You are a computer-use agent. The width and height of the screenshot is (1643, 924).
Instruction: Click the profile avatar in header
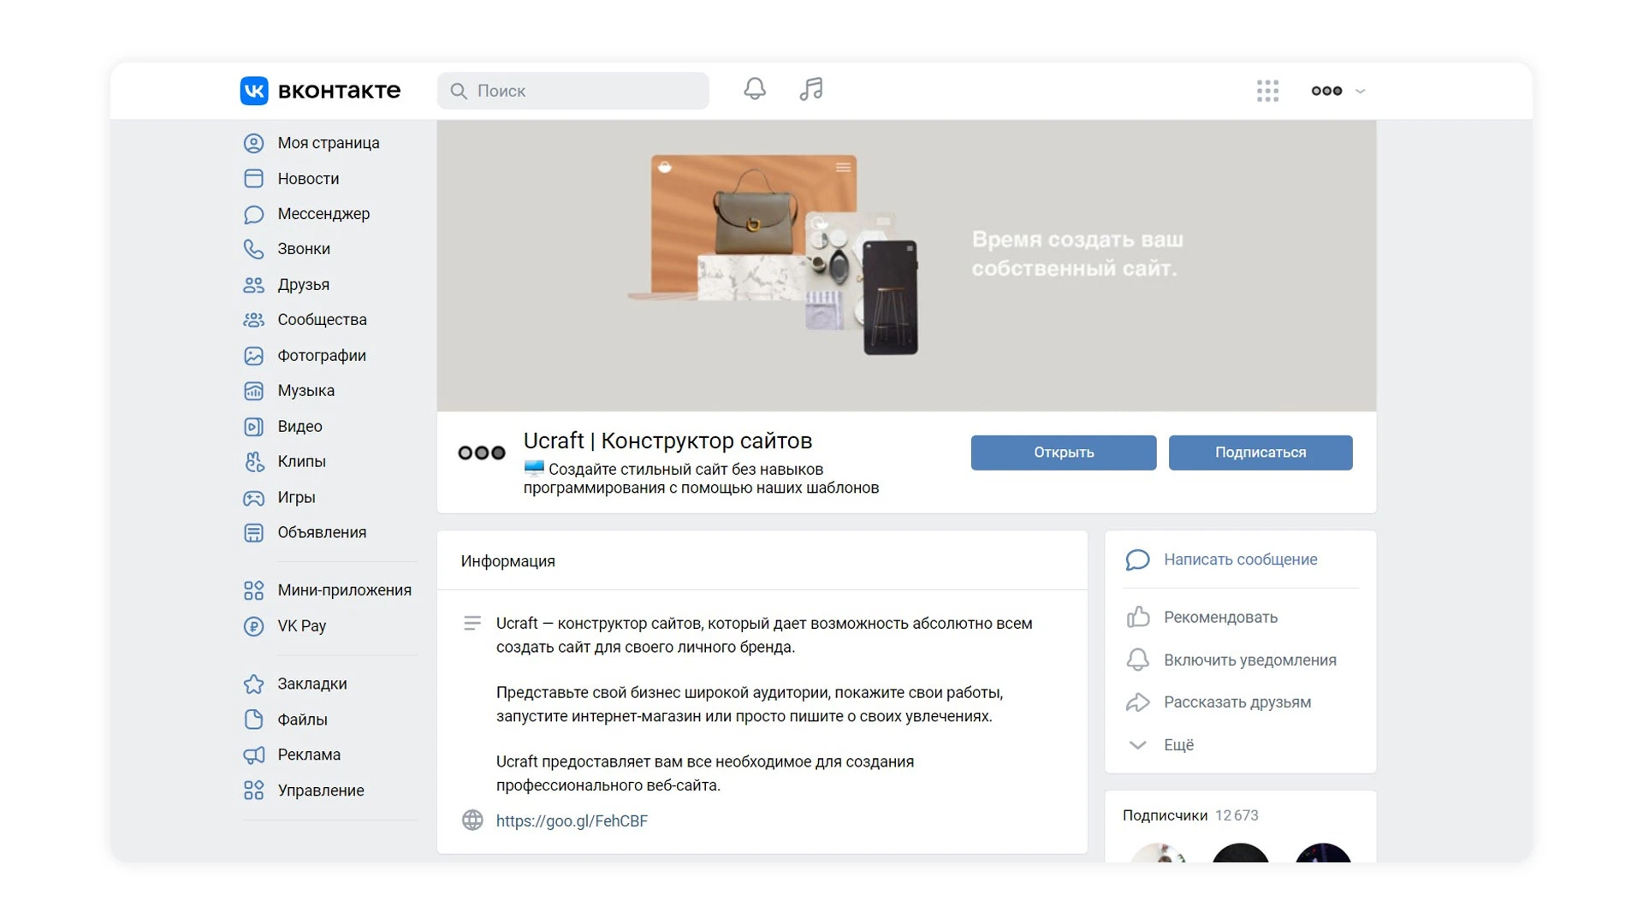coord(1326,91)
